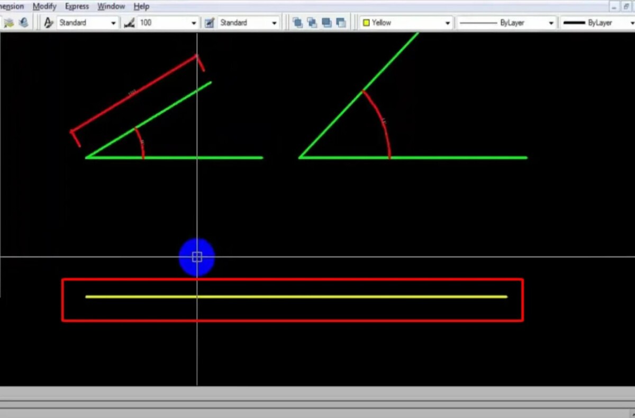The width and height of the screenshot is (635, 418).
Task: Select the Bring to Front icon
Action: (297, 23)
